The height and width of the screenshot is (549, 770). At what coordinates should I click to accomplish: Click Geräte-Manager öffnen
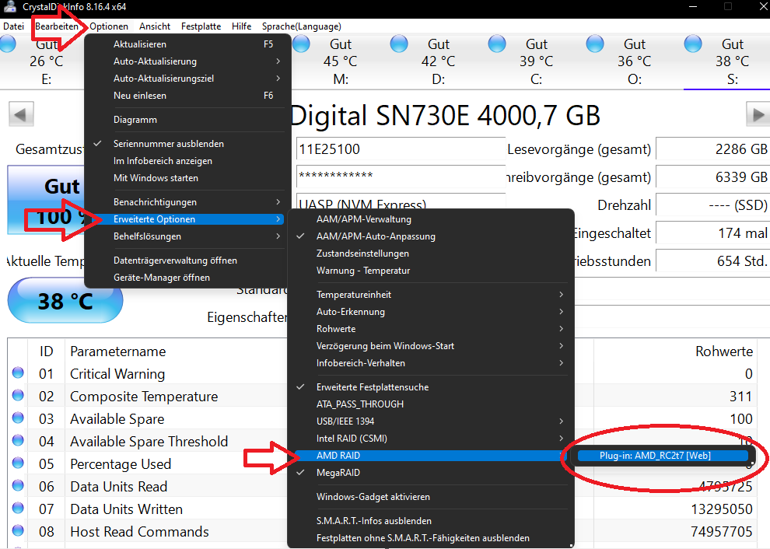pyautogui.click(x=188, y=278)
